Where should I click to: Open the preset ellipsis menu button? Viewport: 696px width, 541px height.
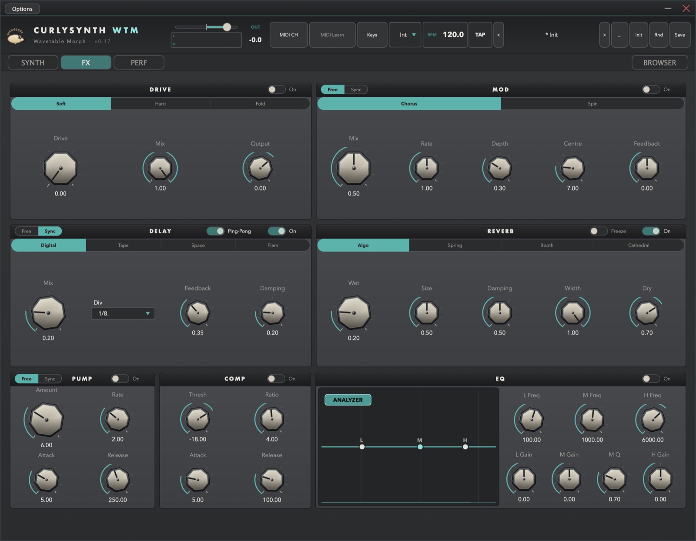coord(619,35)
